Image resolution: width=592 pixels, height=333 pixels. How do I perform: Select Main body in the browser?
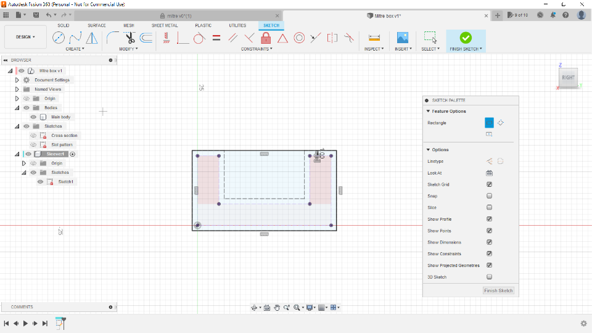[x=60, y=117]
